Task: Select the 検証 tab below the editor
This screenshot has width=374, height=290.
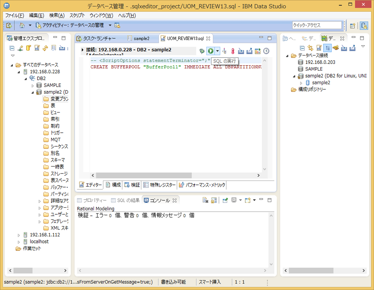Action: pyautogui.click(x=132, y=185)
